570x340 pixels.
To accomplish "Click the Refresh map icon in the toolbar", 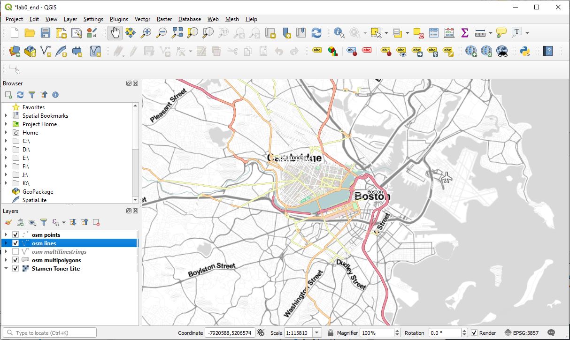I will (316, 33).
